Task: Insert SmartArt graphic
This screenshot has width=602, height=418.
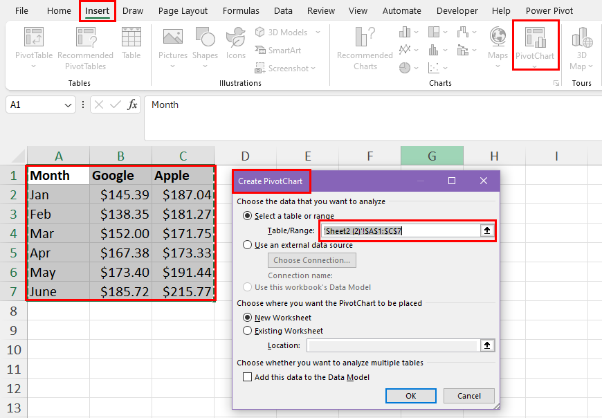Action: [278, 51]
